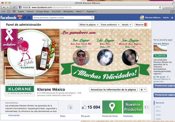Click Klorane México avatar in top bar

[142, 17]
